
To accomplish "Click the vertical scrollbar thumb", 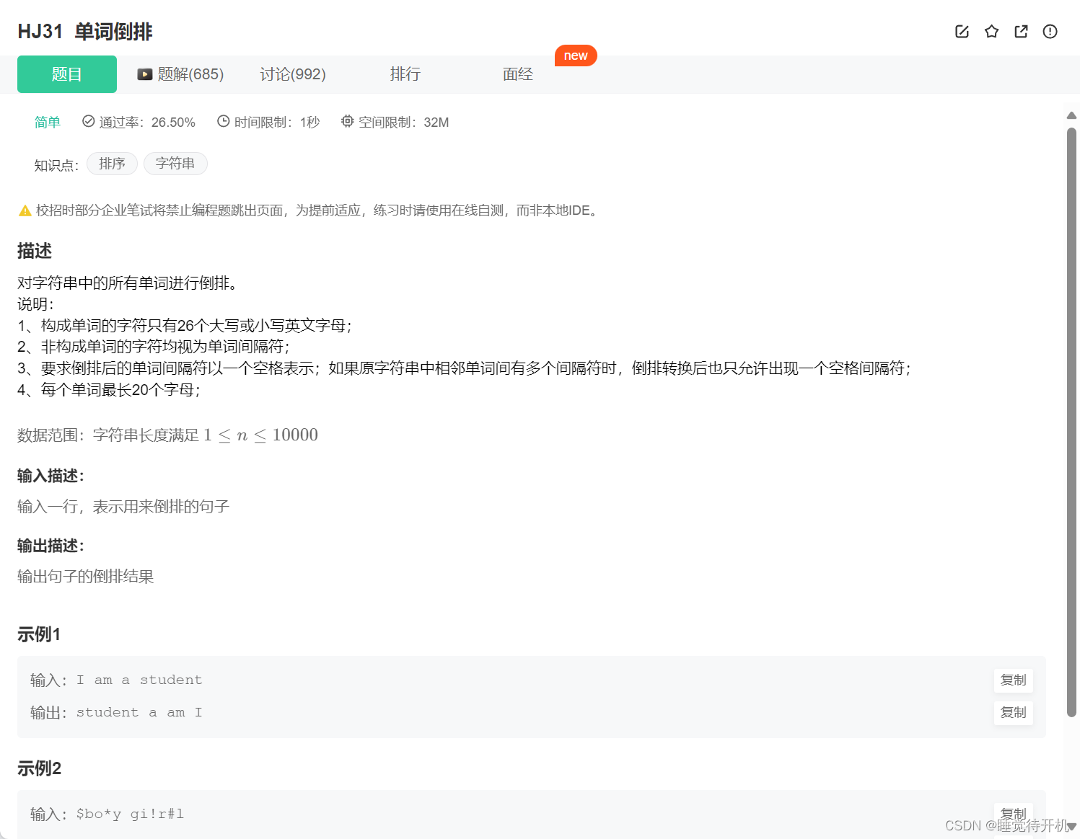I will pos(1071,422).
